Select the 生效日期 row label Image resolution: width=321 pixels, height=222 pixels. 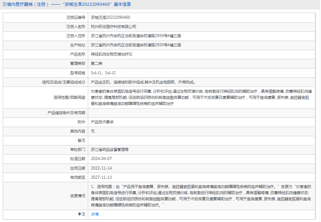point(77,168)
